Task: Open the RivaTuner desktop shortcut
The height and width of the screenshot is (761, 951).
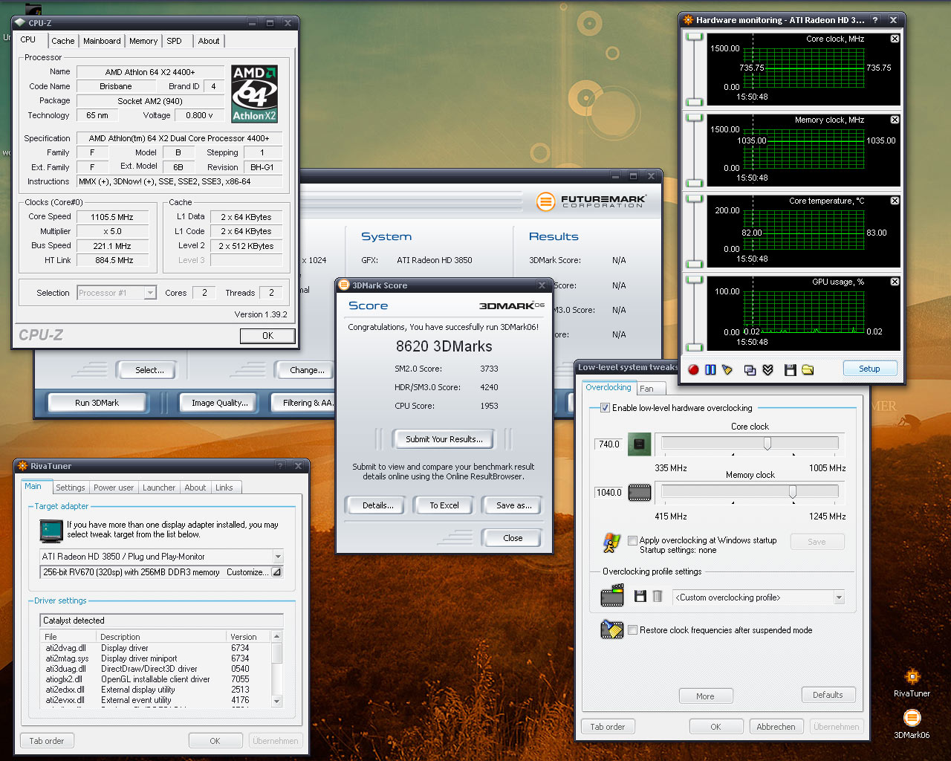Action: click(912, 683)
